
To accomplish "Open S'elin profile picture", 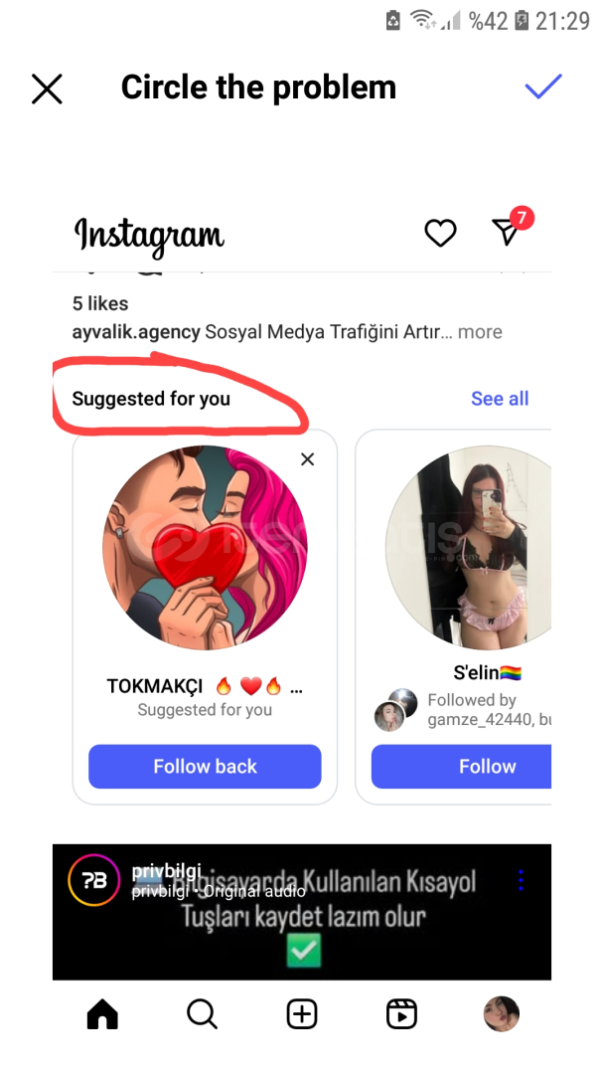I will (x=469, y=548).
